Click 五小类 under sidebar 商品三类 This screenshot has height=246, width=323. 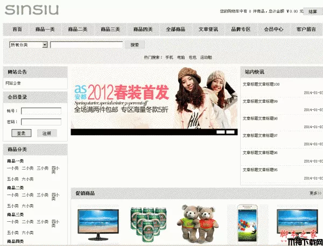[x=13, y=233]
